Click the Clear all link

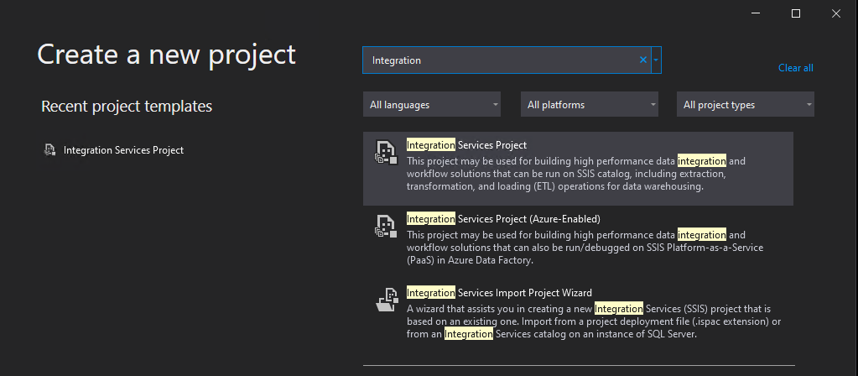click(x=796, y=68)
